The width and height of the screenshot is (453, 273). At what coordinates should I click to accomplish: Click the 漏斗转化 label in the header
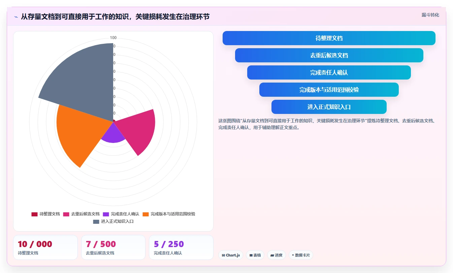pos(430,15)
